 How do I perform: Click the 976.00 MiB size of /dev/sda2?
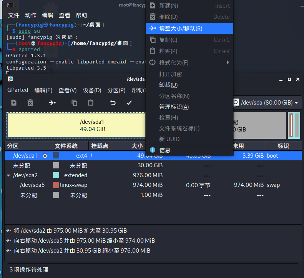148,175
